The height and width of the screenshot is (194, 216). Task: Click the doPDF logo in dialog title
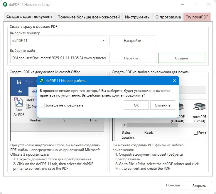coord(42,80)
